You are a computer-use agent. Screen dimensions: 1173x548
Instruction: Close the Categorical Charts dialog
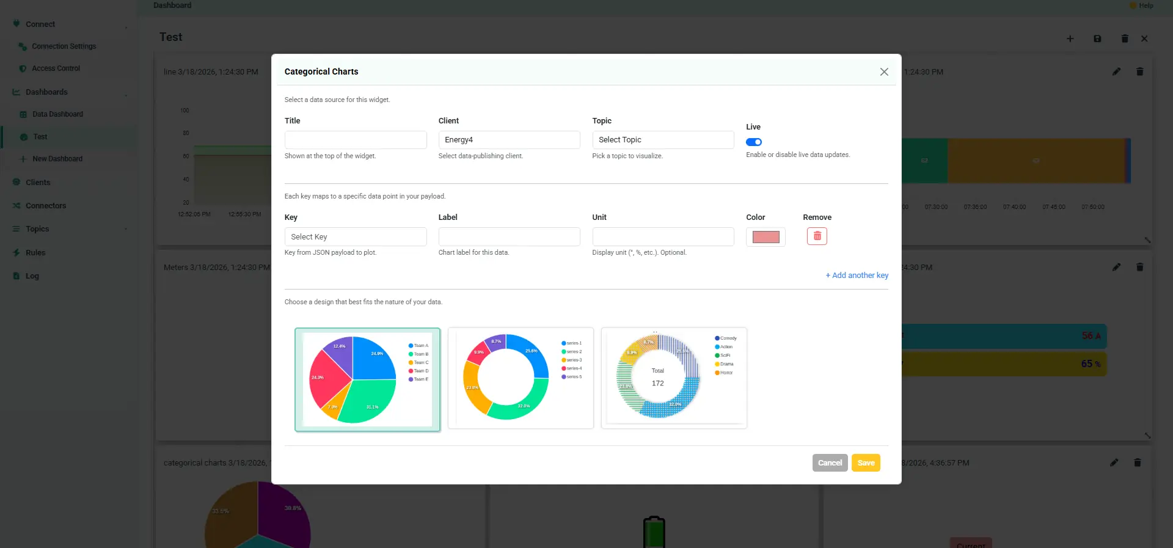point(884,72)
